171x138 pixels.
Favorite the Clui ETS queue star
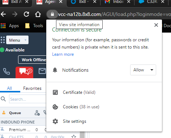74,137
